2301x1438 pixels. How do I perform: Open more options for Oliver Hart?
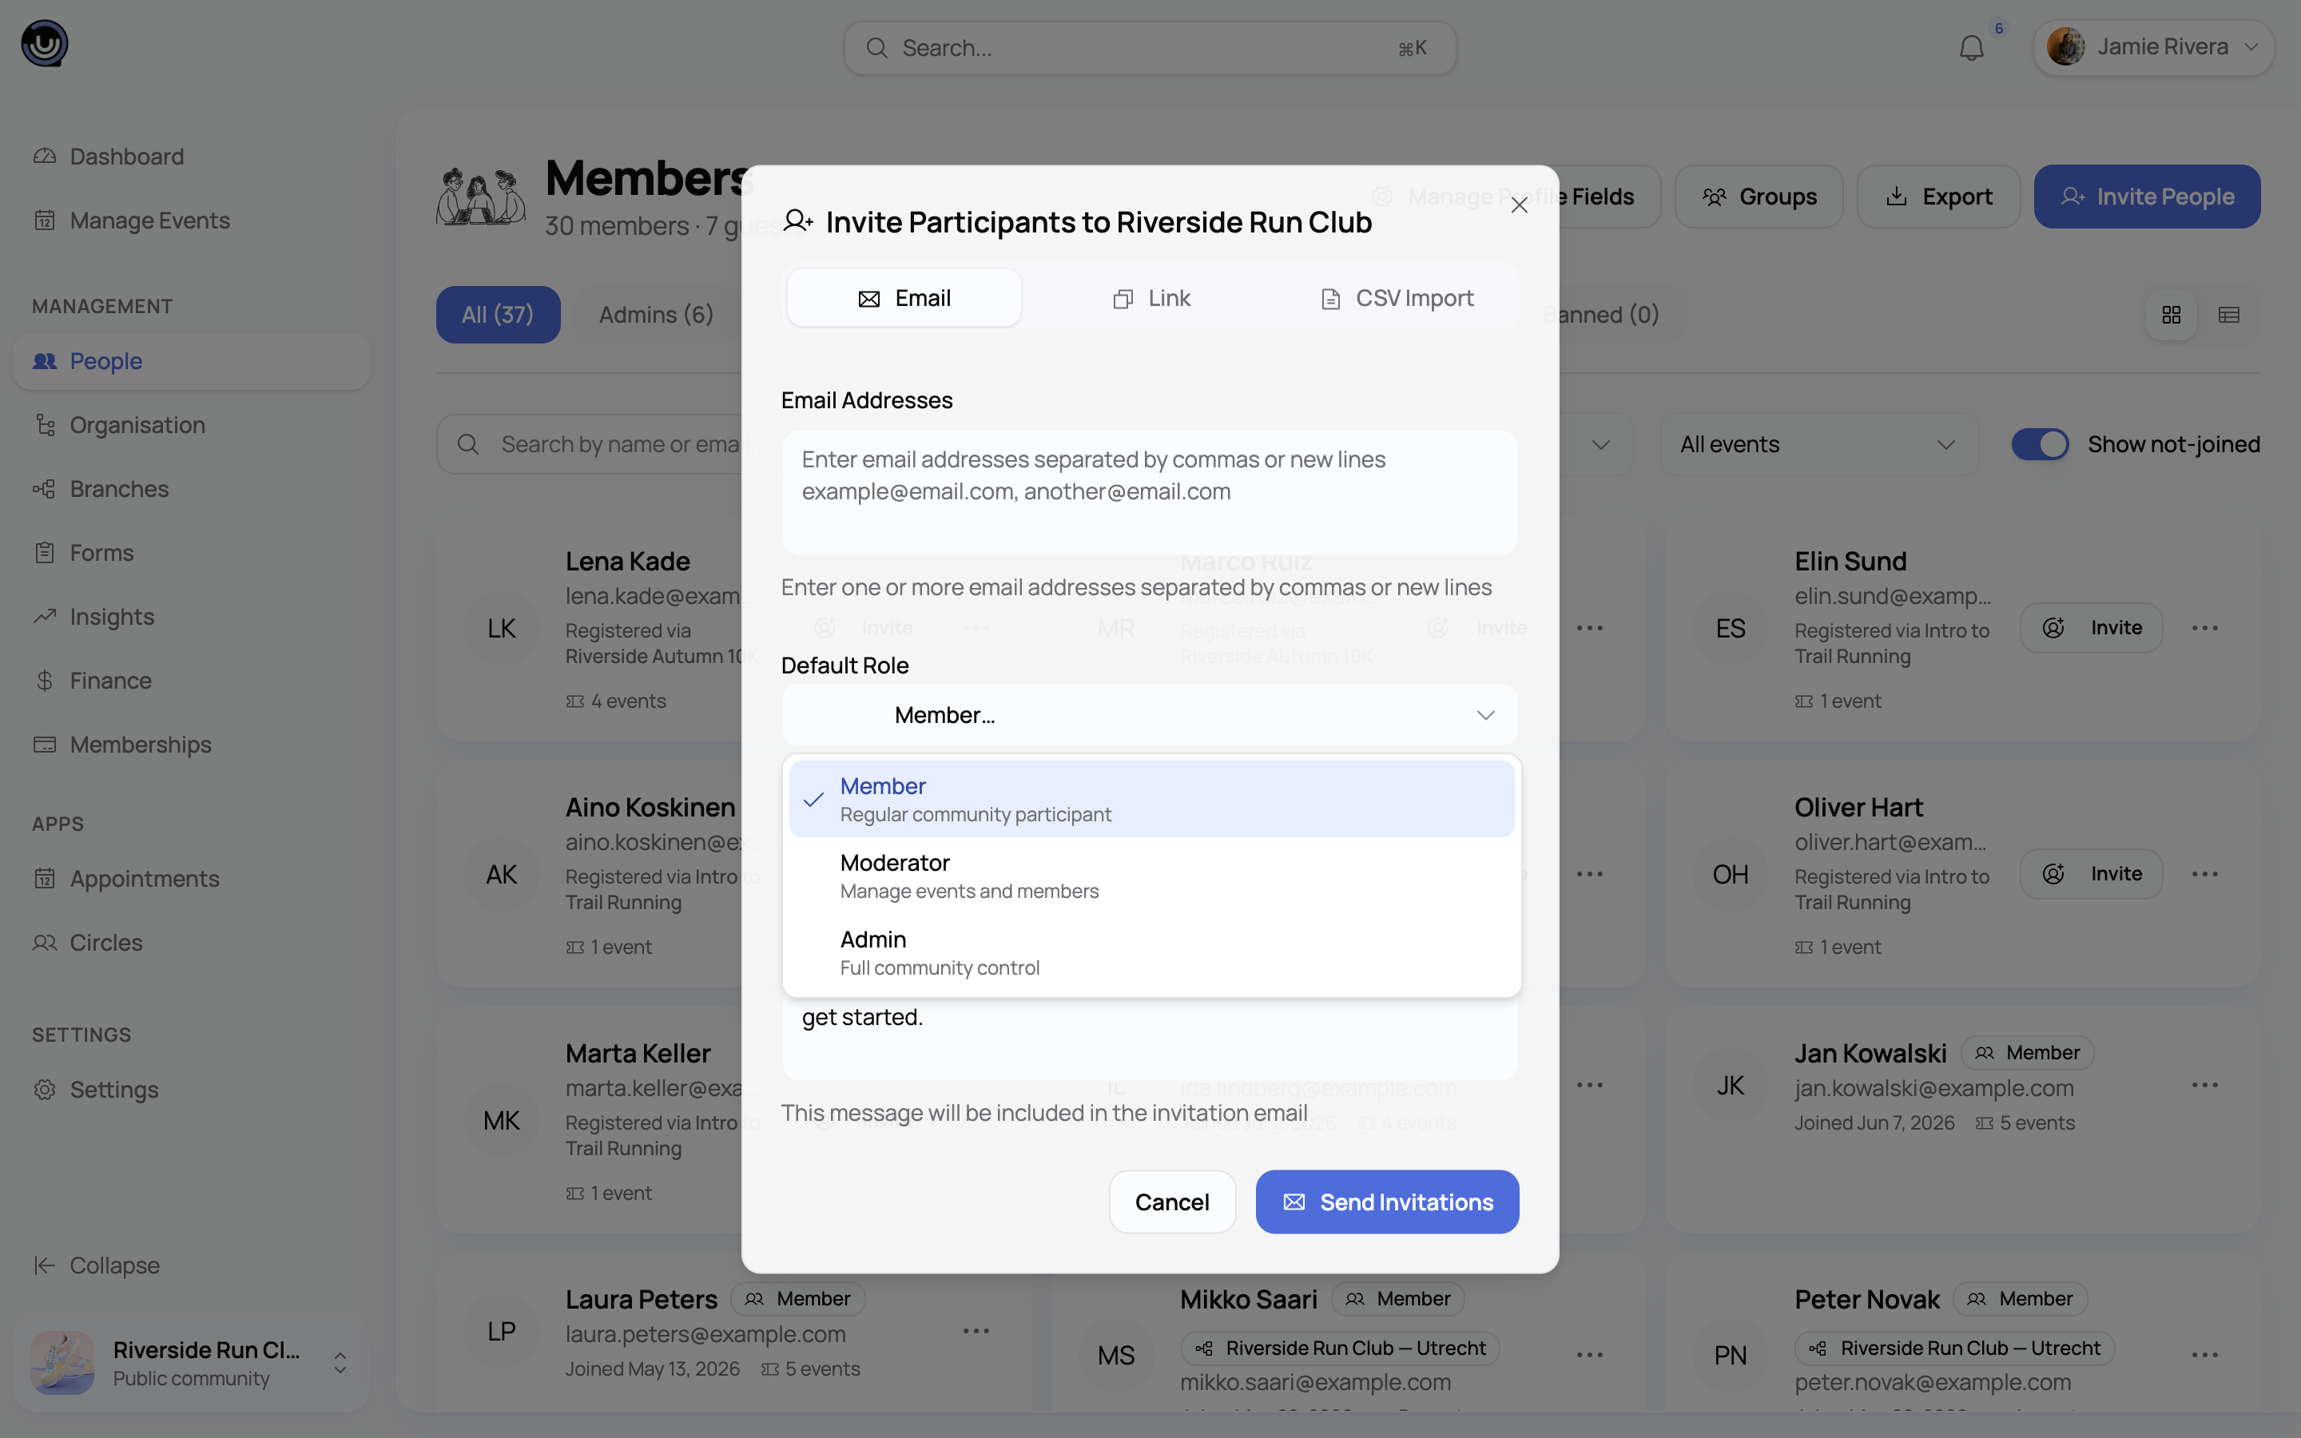click(2204, 874)
